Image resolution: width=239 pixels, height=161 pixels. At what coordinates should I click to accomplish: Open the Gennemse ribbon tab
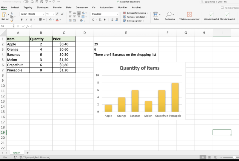[82, 7]
